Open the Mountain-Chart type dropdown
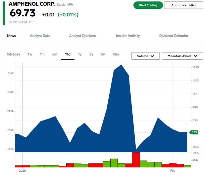 (x=182, y=56)
